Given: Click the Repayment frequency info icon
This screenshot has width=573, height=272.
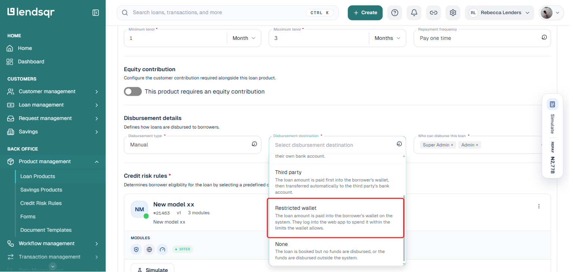Looking at the screenshot, I should [x=544, y=38].
